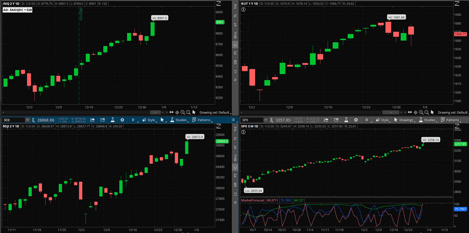
Task: Click the AD: $ADQDC = 528 label
Action: [18, 10]
